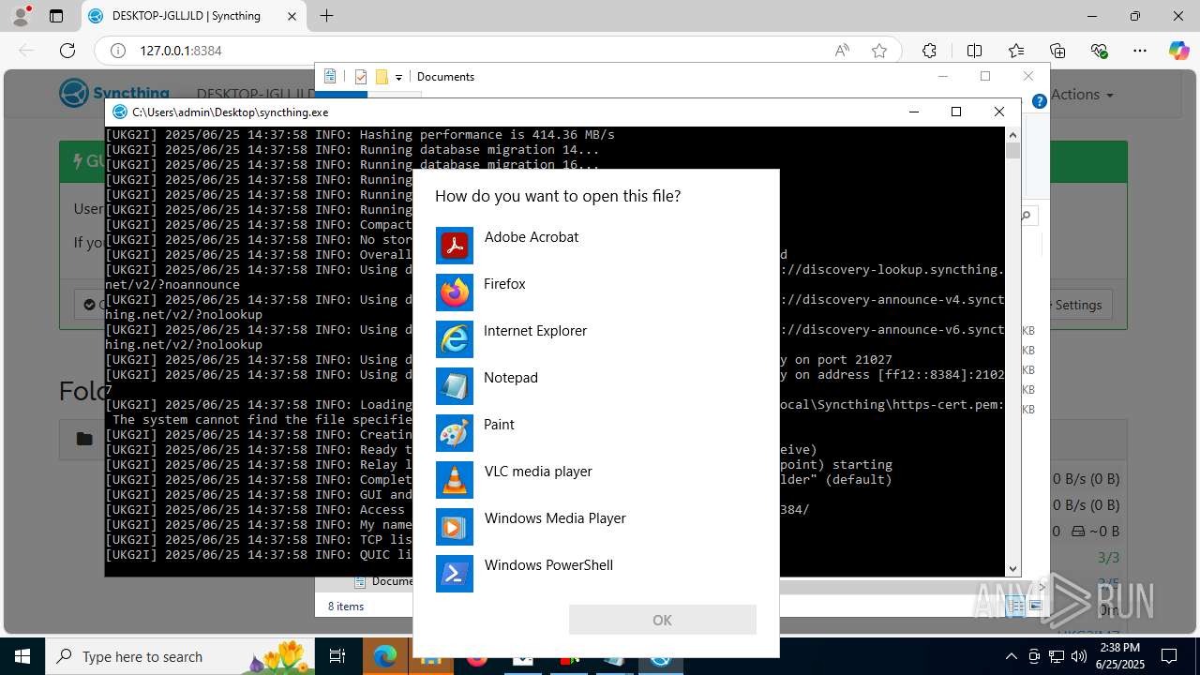Open Syncthing Actions dropdown menu
The image size is (1200, 675).
(x=1082, y=95)
